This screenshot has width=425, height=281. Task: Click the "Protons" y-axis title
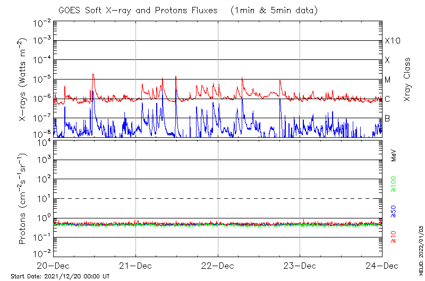tap(23, 199)
